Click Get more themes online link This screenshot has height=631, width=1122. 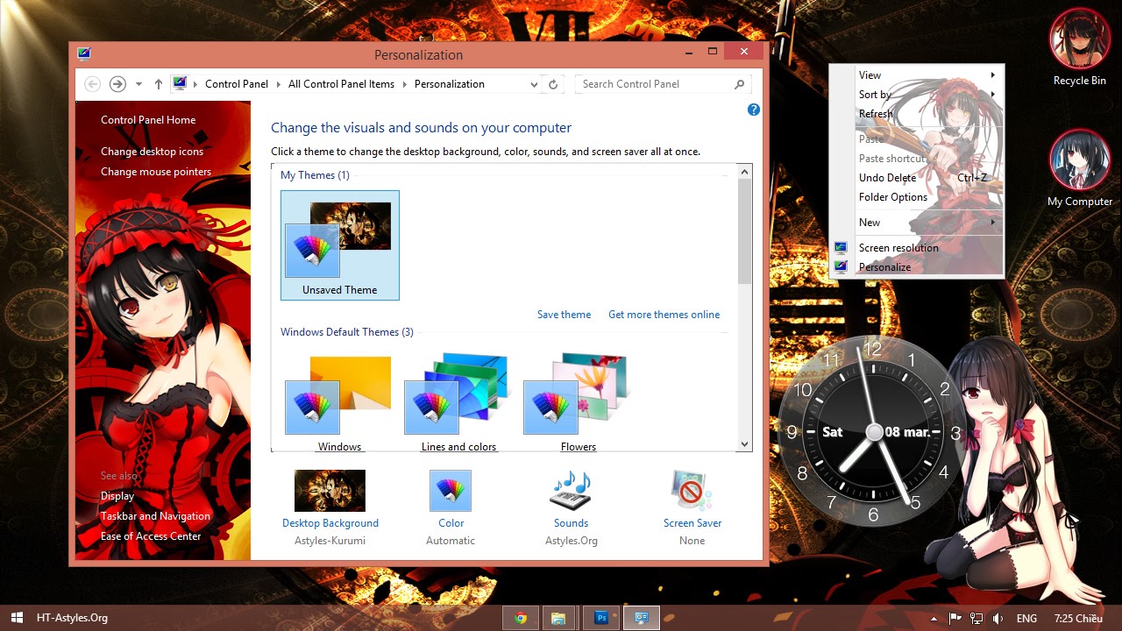[664, 315]
